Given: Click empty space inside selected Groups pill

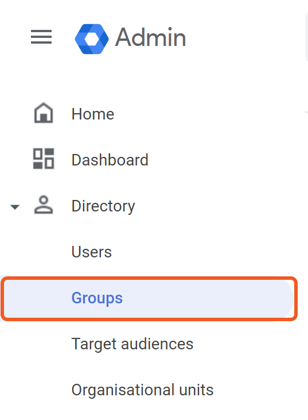Looking at the screenshot, I should (x=203, y=298).
